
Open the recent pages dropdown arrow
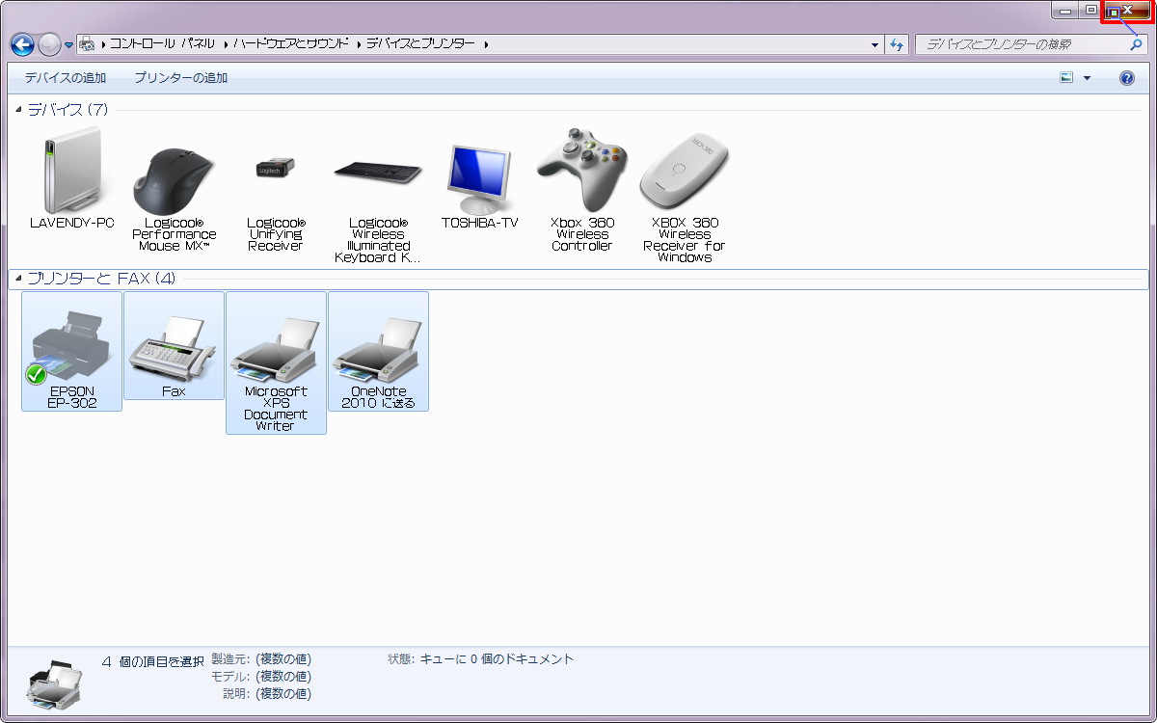69,45
